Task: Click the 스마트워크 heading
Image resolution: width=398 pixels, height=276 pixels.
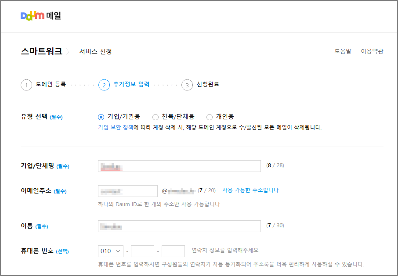Action: coord(40,50)
